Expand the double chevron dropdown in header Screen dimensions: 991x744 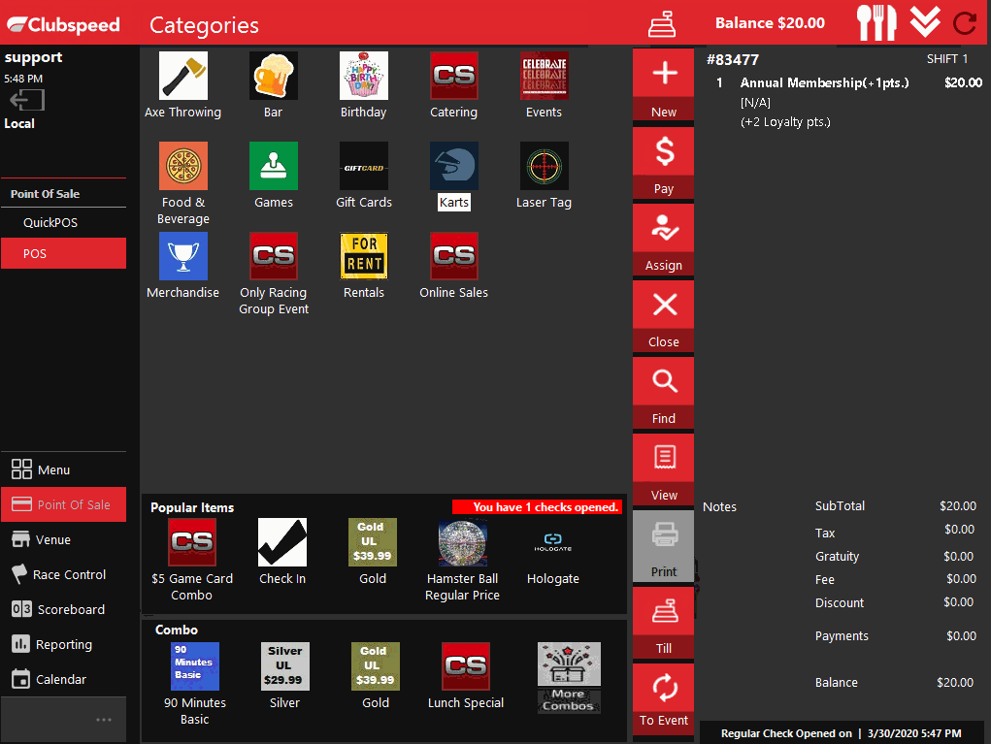click(x=925, y=22)
